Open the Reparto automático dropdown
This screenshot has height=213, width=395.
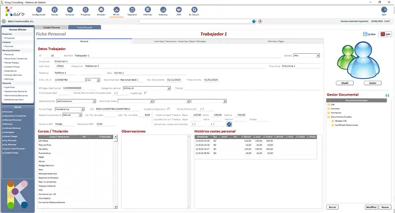72,115
